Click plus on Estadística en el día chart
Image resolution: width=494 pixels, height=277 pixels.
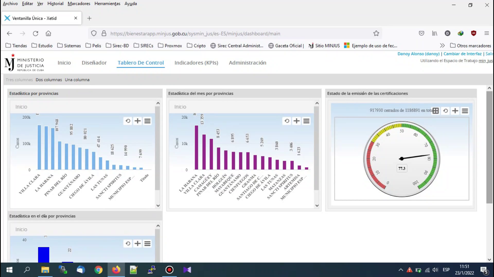138,243
